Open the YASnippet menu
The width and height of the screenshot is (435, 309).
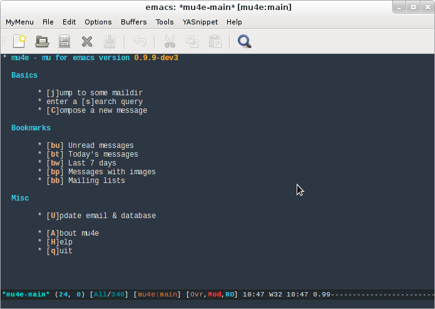(200, 22)
